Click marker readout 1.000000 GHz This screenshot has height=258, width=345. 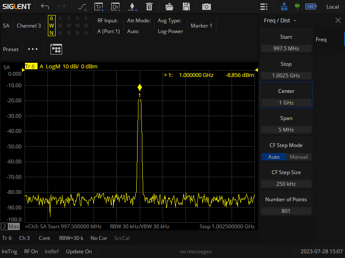click(196, 75)
